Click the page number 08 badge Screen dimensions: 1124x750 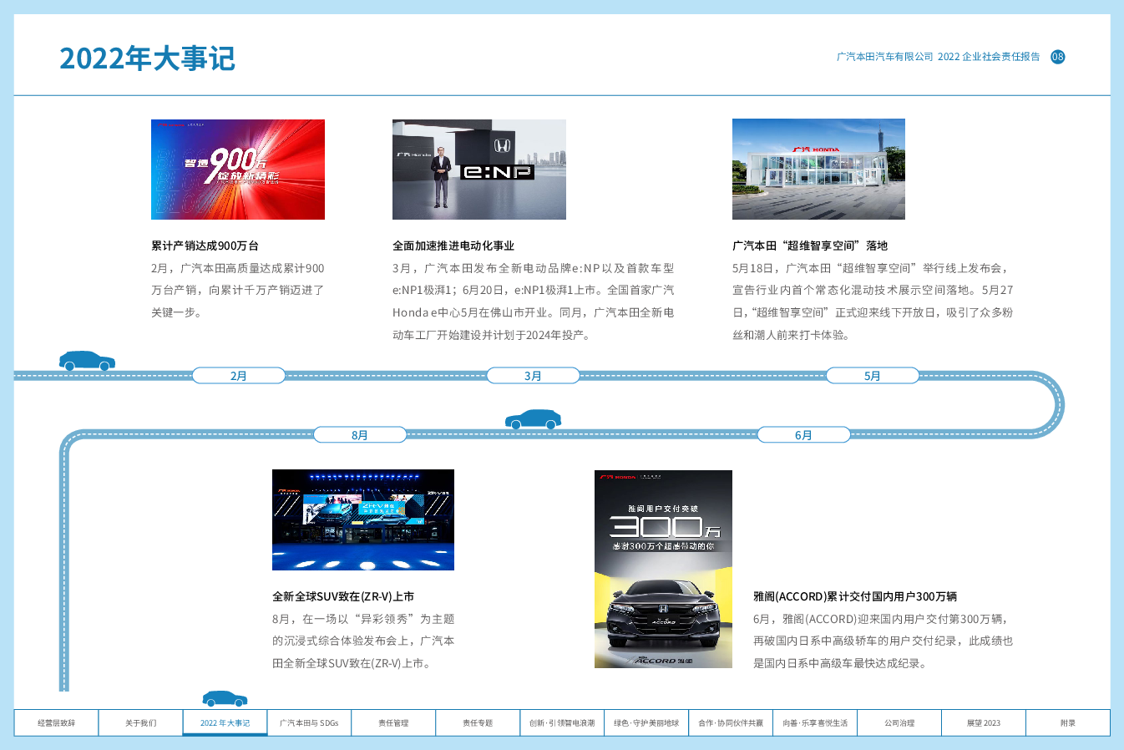coord(1058,57)
